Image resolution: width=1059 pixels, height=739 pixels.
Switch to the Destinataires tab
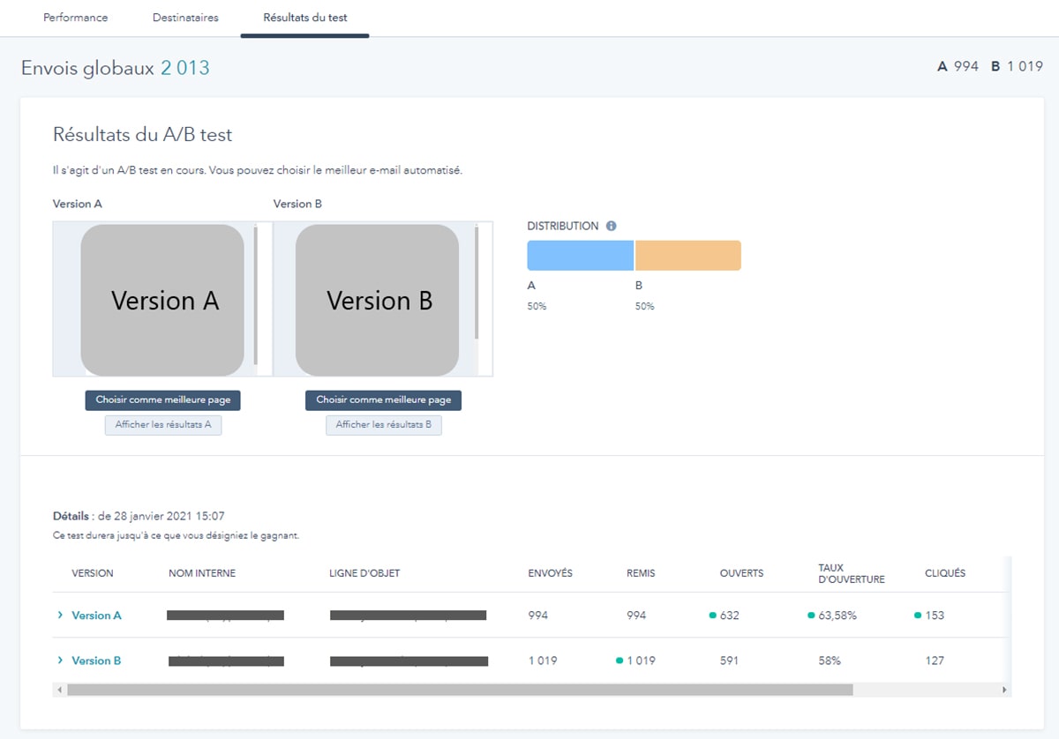(185, 18)
